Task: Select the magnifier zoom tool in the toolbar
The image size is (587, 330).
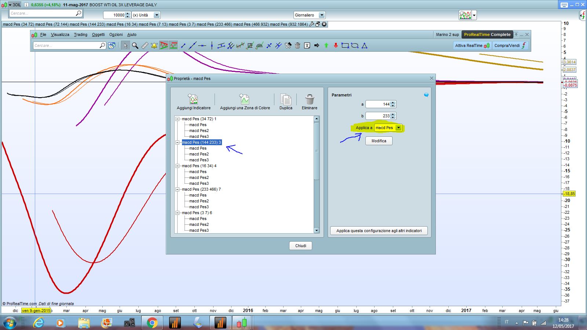Action: click(x=135, y=45)
